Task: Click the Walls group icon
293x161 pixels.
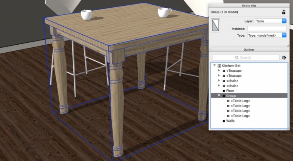Action: click(x=224, y=121)
